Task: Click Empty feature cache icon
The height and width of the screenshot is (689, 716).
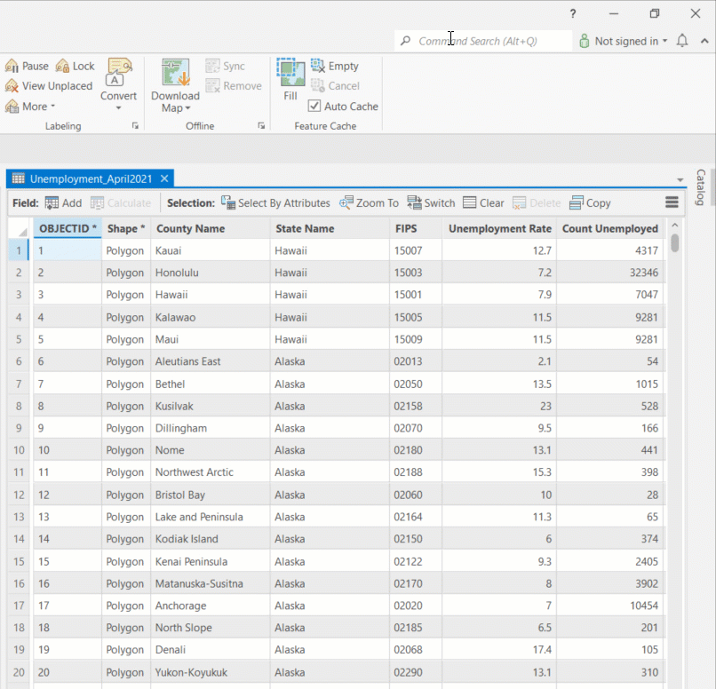Action: click(318, 67)
